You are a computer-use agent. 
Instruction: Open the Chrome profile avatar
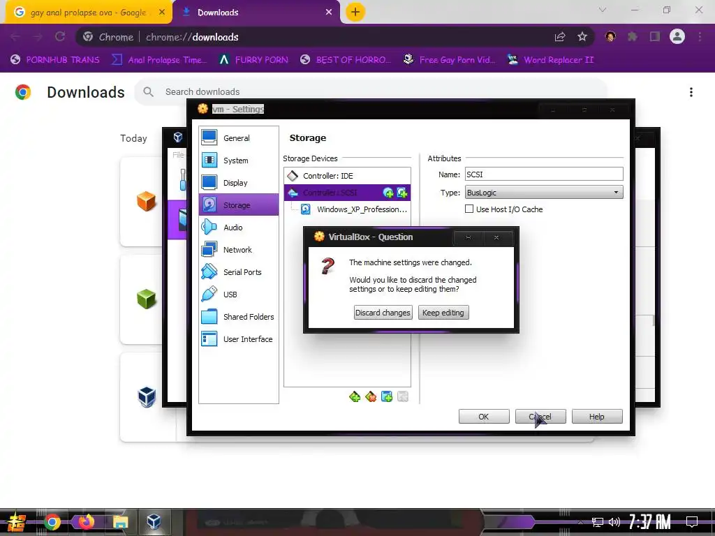coord(677,36)
